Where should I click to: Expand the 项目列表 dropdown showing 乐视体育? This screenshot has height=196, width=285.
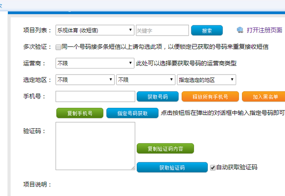[x=95, y=30]
